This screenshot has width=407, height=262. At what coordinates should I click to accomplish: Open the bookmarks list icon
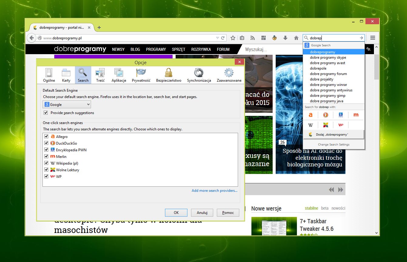tap(242, 38)
